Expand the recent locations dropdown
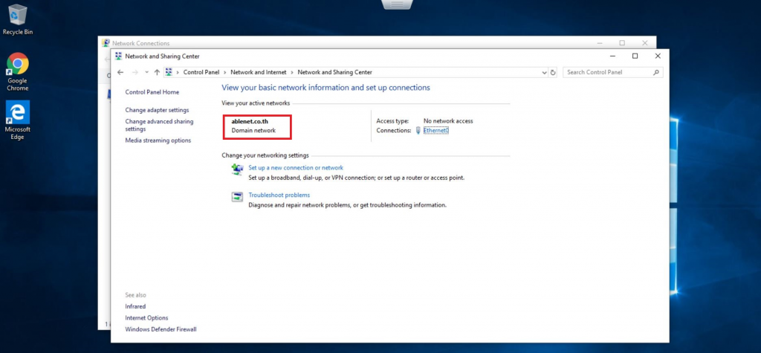Image resolution: width=761 pixels, height=353 pixels. coord(146,72)
